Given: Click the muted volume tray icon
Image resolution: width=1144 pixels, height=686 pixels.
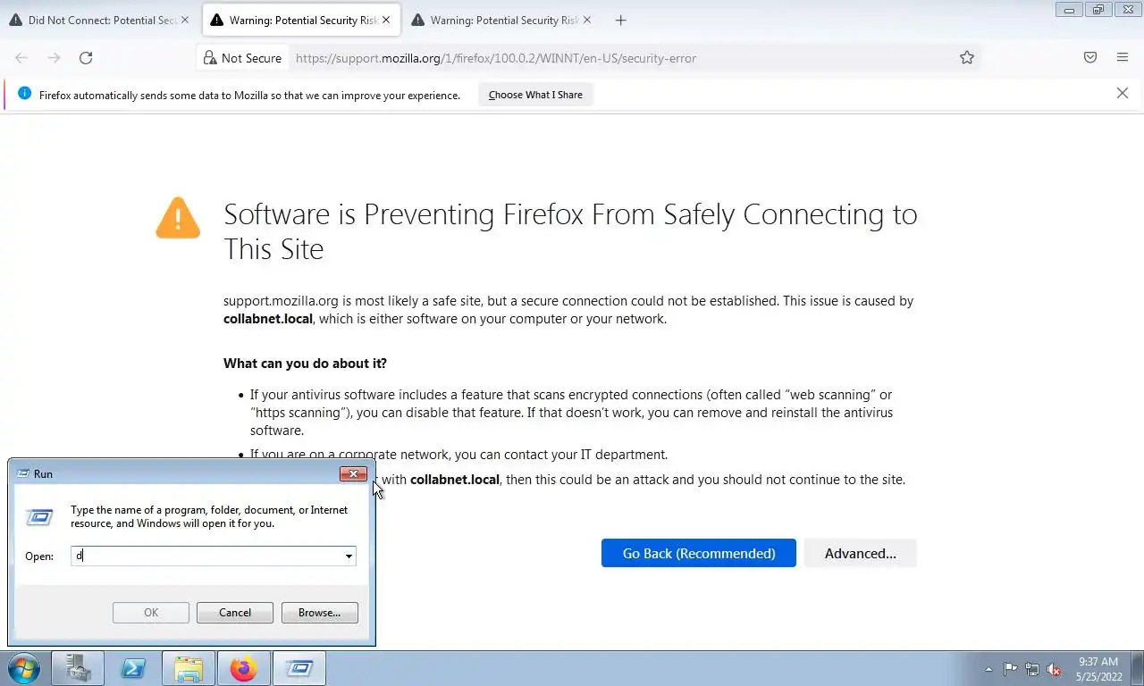Looking at the screenshot, I should coord(1055,669).
